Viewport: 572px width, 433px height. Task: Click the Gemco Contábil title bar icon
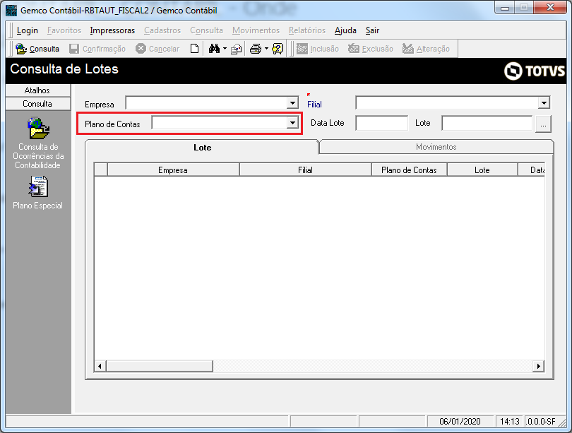tap(11, 10)
